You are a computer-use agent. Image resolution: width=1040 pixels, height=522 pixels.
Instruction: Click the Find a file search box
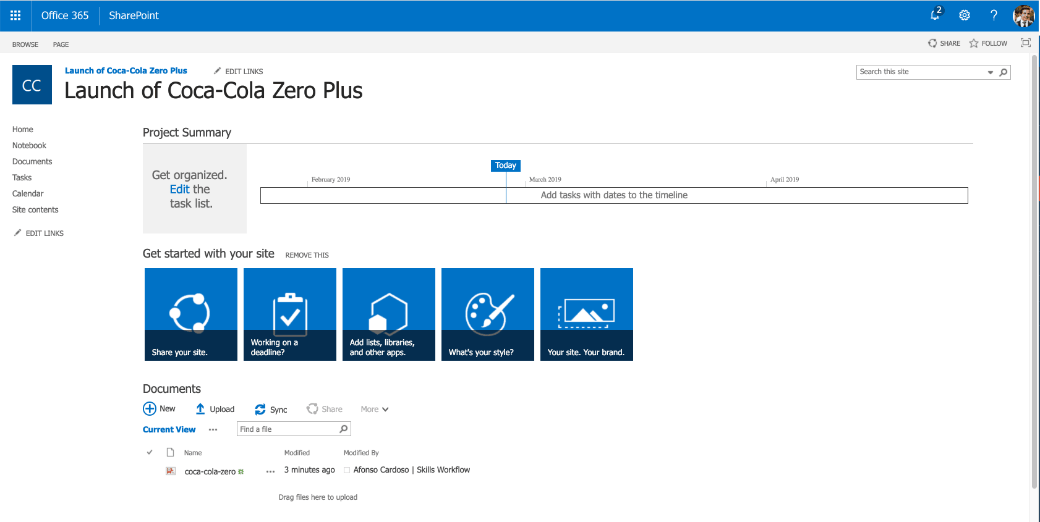[288, 429]
